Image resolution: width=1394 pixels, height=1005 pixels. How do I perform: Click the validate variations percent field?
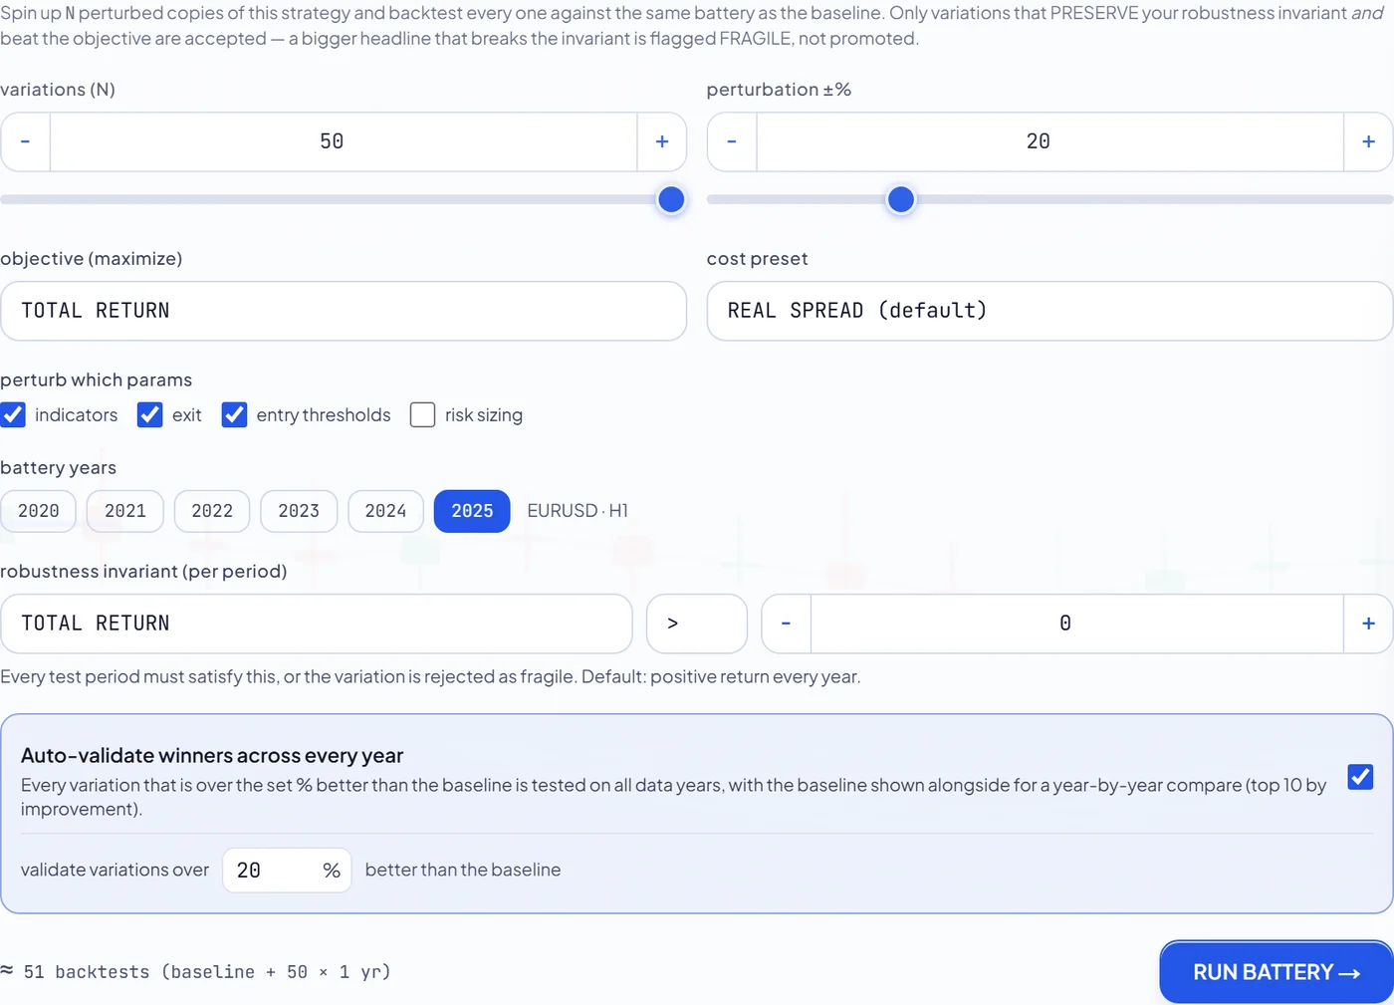[x=287, y=871]
